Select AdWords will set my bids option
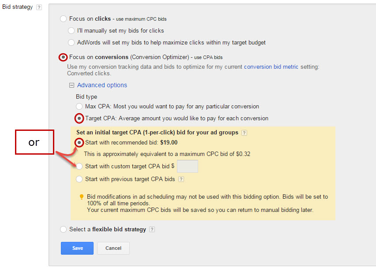This screenshot has width=376, height=267. pos(71,43)
